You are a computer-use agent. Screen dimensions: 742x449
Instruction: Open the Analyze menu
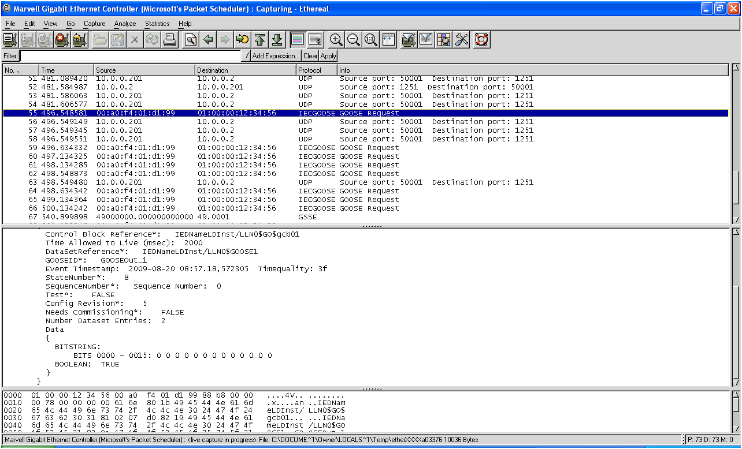coord(125,24)
